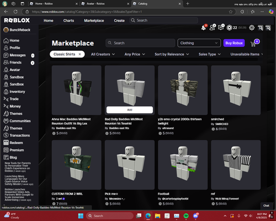This screenshot has height=221, width=276.
Task: Open the smirched shirt thumbnail
Action: (236, 90)
